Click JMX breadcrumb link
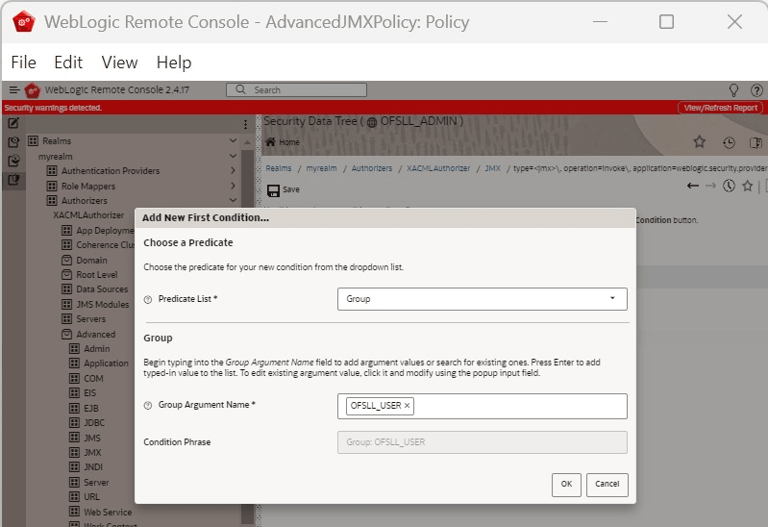Screen dimensions: 768x527 click(x=493, y=168)
